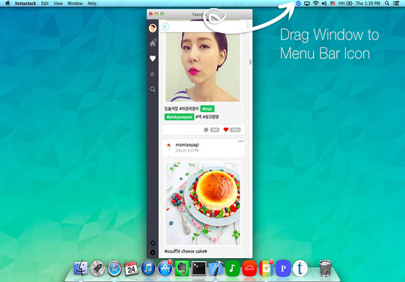Open Search from the sidebar magnifier

coord(152,89)
